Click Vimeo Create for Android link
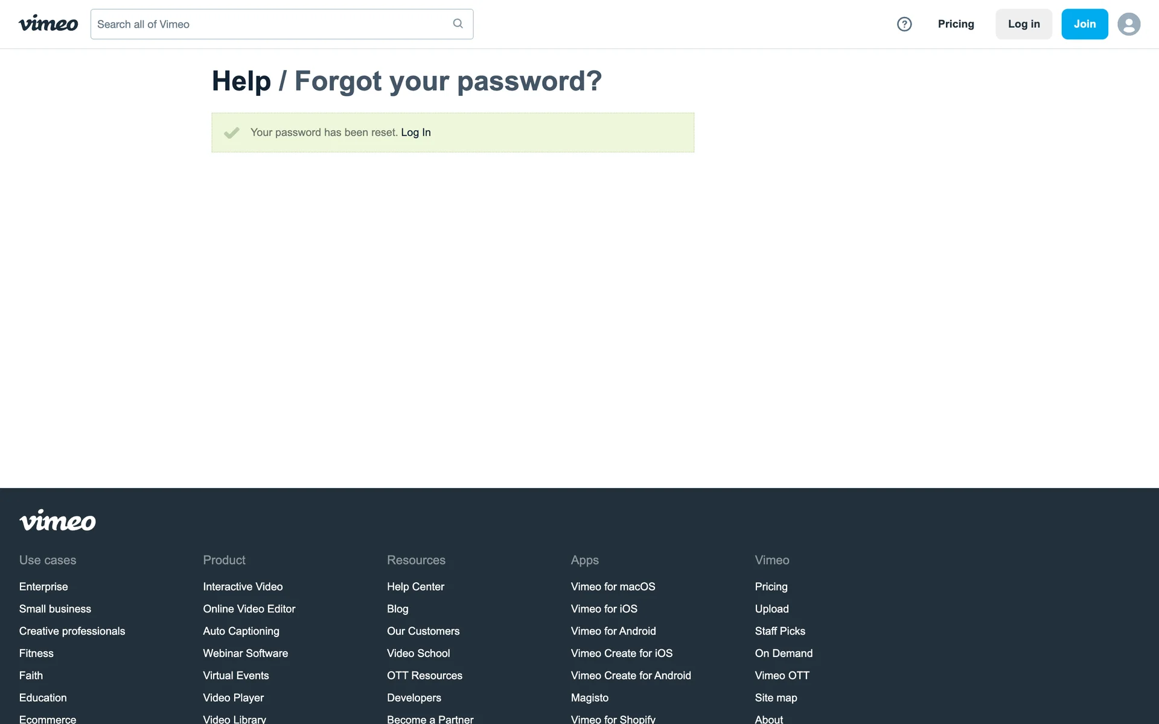 pyautogui.click(x=631, y=676)
